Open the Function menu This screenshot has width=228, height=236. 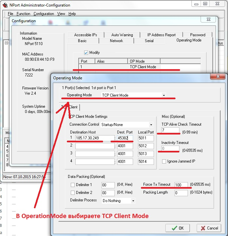click(x=23, y=14)
